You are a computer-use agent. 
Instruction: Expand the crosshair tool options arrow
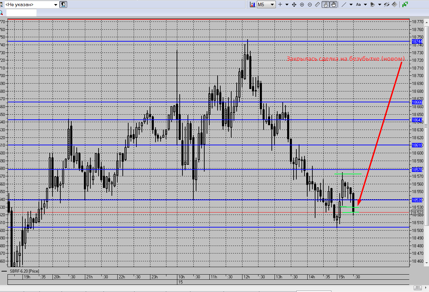[287, 4]
